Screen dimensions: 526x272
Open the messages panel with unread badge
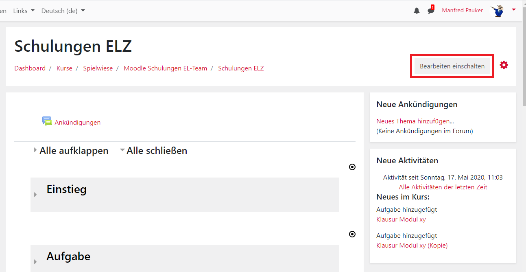tap(430, 11)
